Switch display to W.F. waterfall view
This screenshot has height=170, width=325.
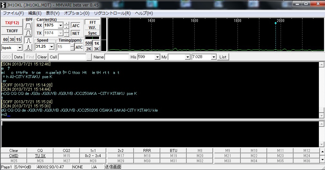coord(92,28)
